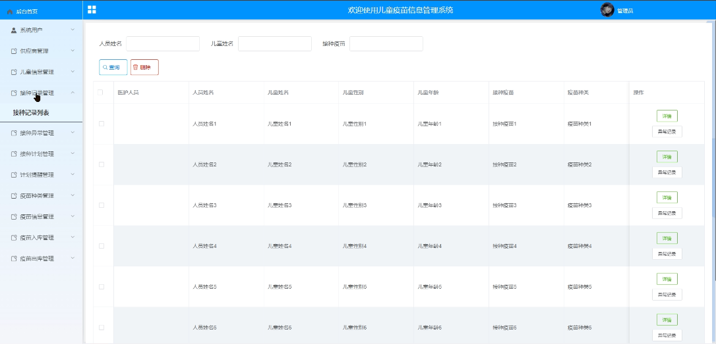Open 异常记录 for row 人员姓名3
This screenshot has width=716, height=344.
click(x=667, y=213)
